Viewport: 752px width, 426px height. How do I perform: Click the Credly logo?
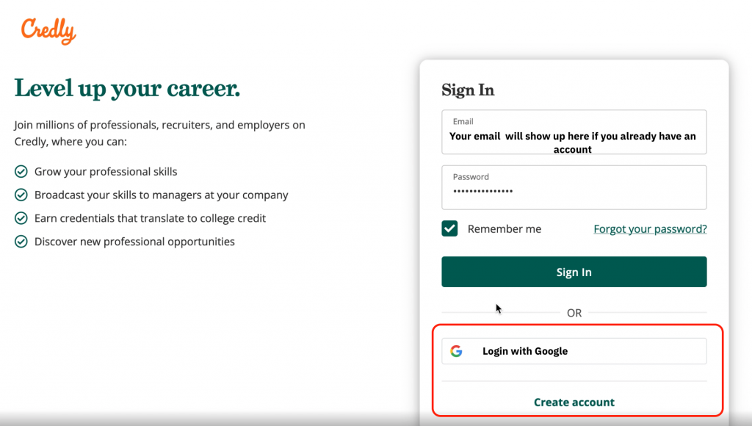48,31
